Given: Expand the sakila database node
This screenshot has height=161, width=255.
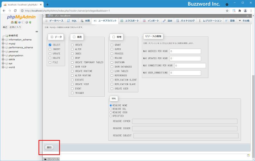Looking at the screenshot, I should (3, 59).
